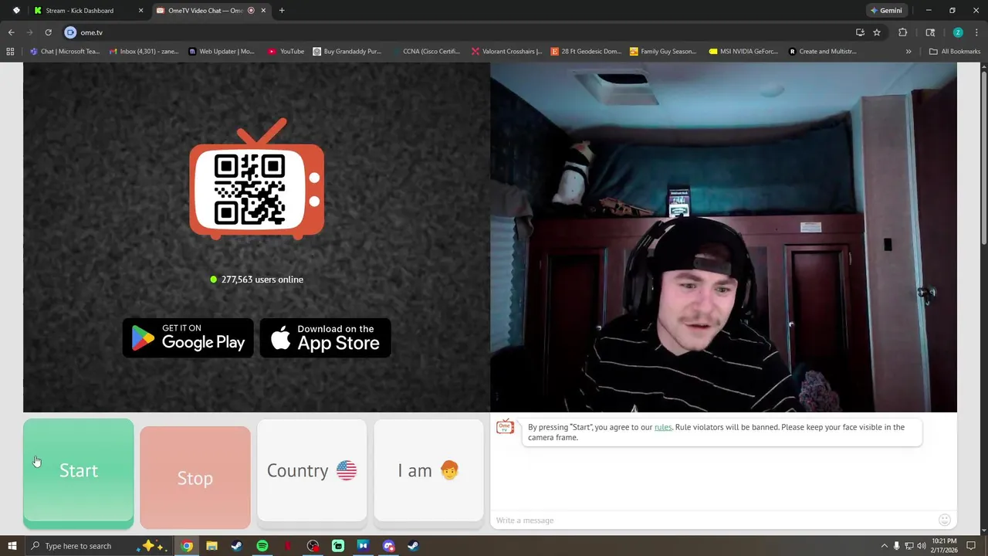Open the Extensions puzzle icon
Viewport: 988px width, 556px height.
click(902, 32)
